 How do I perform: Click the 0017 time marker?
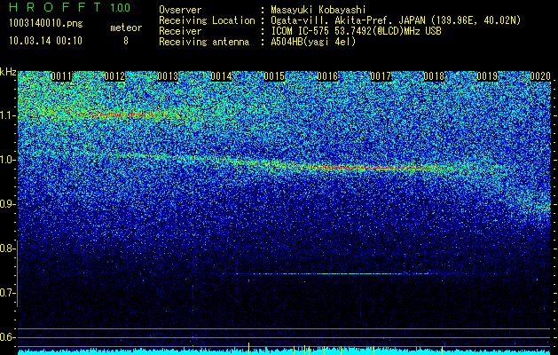(381, 76)
